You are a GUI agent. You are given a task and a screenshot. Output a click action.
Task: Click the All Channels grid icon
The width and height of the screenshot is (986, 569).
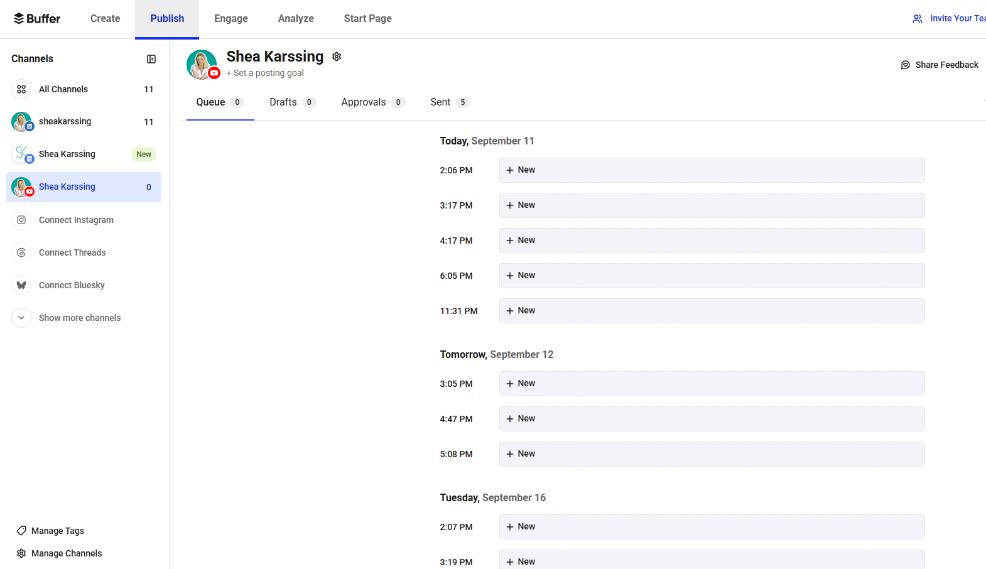(21, 89)
